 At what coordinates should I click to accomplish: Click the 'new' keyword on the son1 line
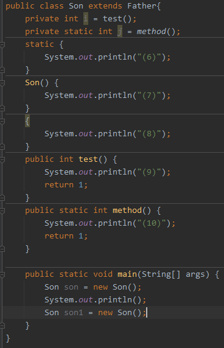coord(105,313)
